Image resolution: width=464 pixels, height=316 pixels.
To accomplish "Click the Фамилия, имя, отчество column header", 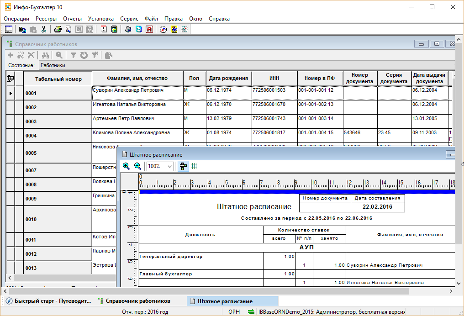I will tap(137, 78).
